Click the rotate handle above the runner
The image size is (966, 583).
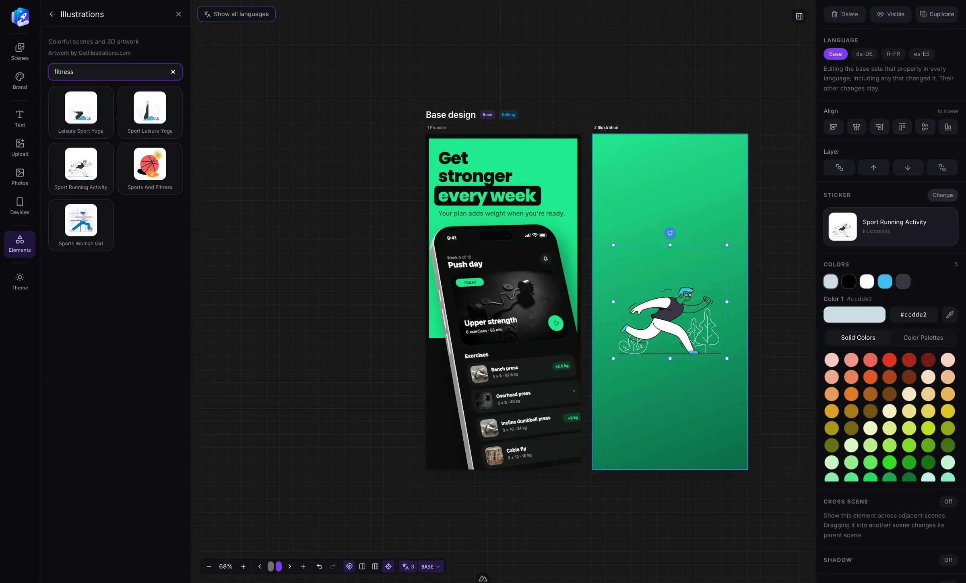670,233
